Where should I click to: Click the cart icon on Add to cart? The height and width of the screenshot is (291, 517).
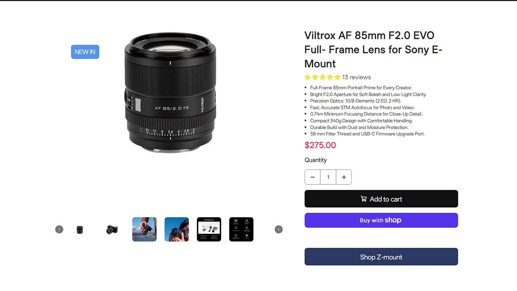364,199
